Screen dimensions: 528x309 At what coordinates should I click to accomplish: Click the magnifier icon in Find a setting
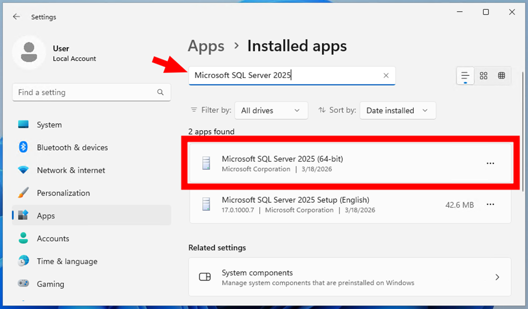click(160, 92)
